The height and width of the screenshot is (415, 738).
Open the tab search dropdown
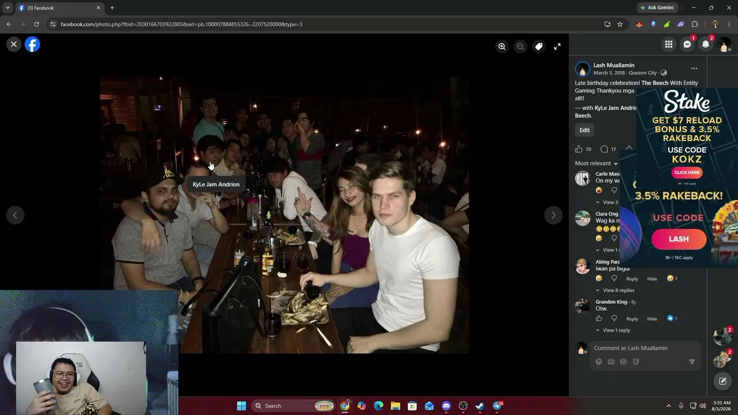click(x=7, y=8)
